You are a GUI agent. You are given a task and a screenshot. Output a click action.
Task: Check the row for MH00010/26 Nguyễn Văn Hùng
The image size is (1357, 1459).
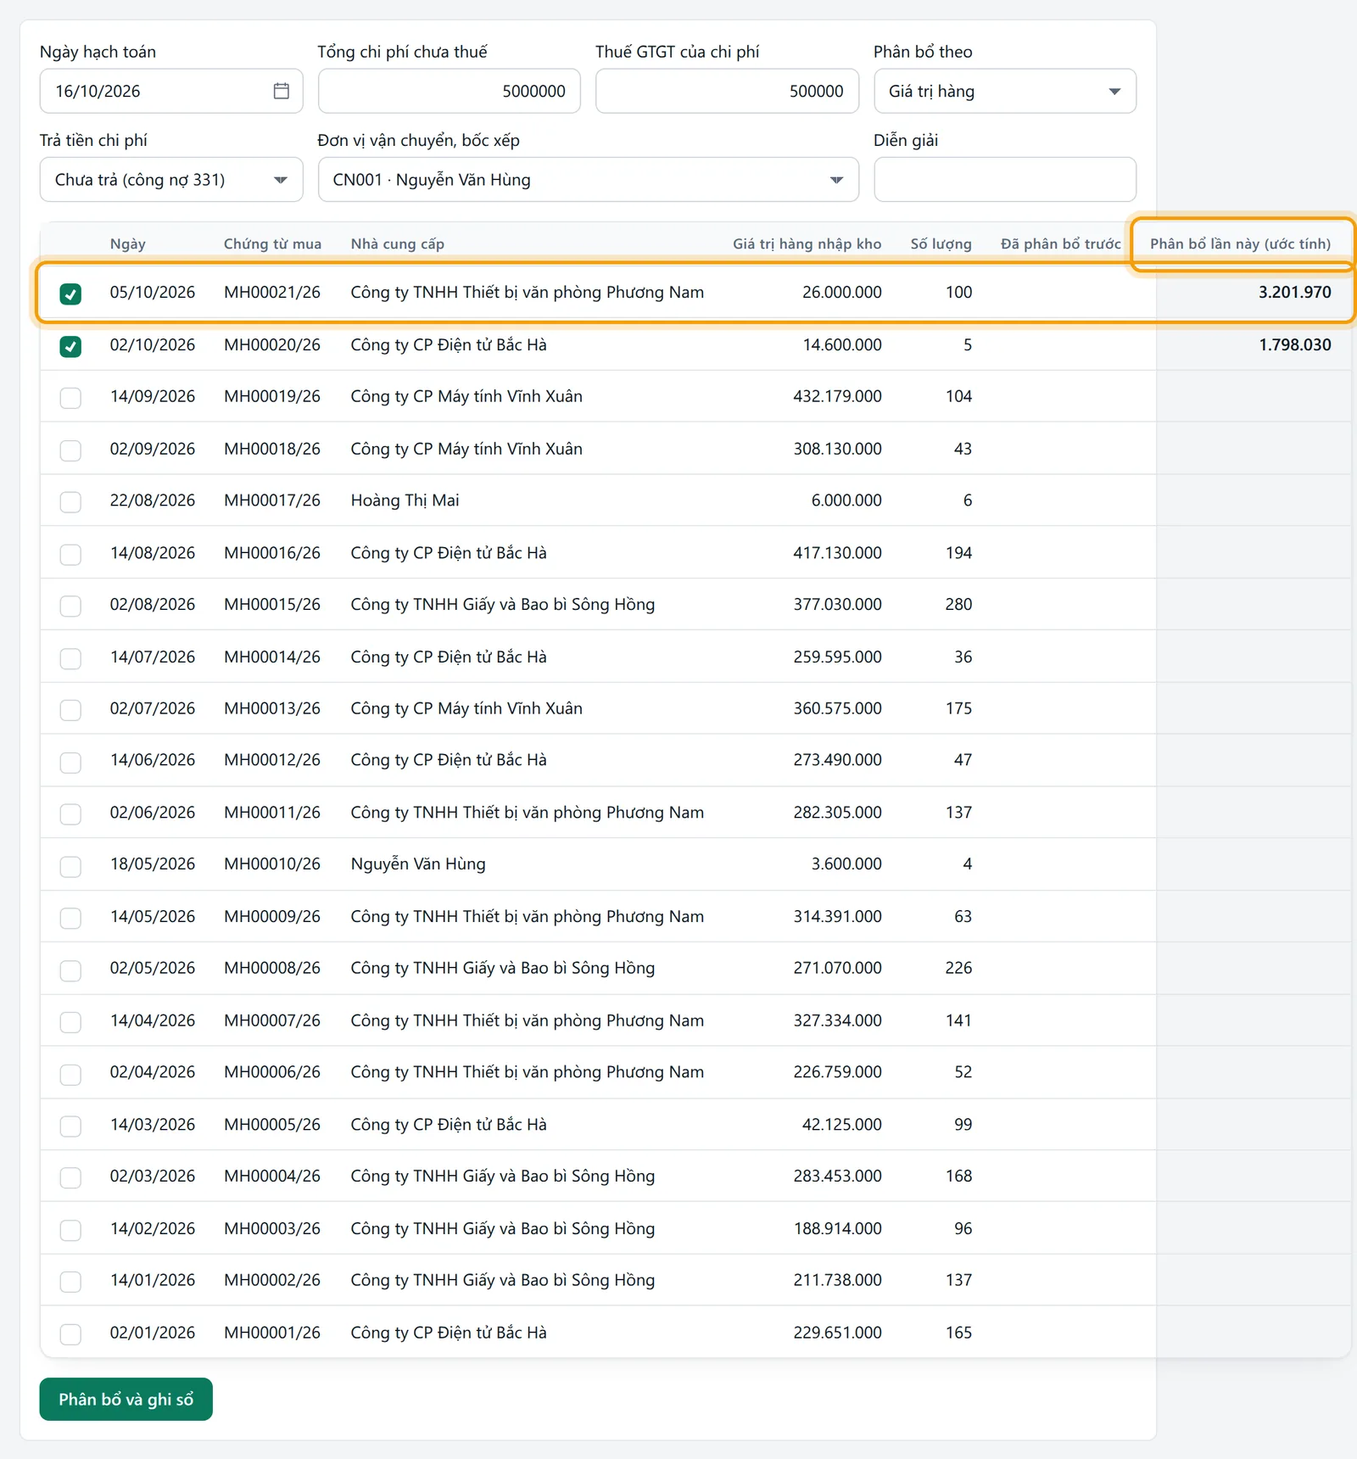coord(70,866)
